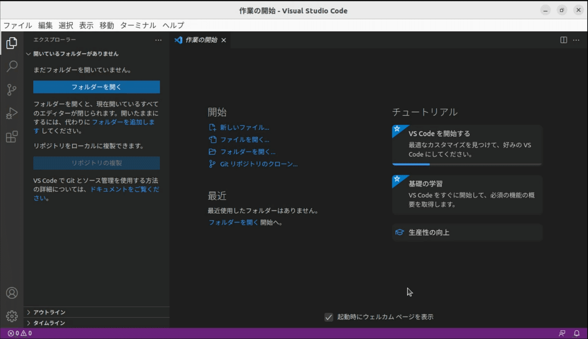Open the Explorer view in activity bar
The height and width of the screenshot is (339, 588).
pos(12,43)
